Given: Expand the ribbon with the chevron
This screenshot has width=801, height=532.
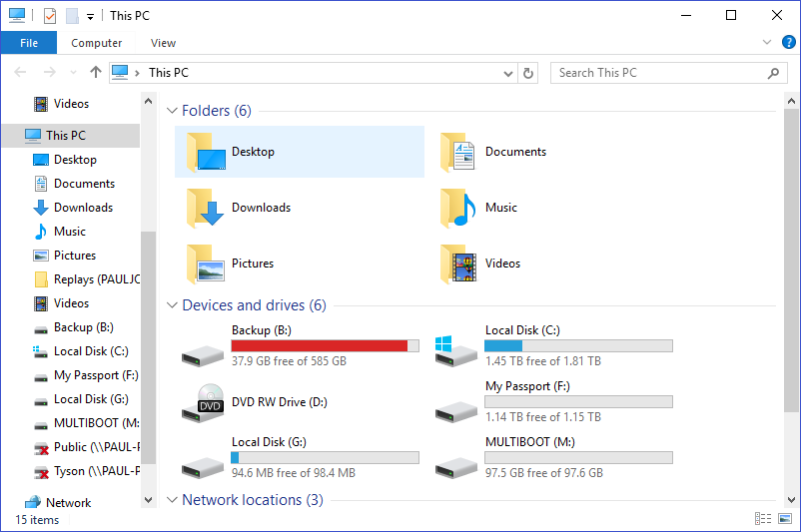Looking at the screenshot, I should pos(767,42).
